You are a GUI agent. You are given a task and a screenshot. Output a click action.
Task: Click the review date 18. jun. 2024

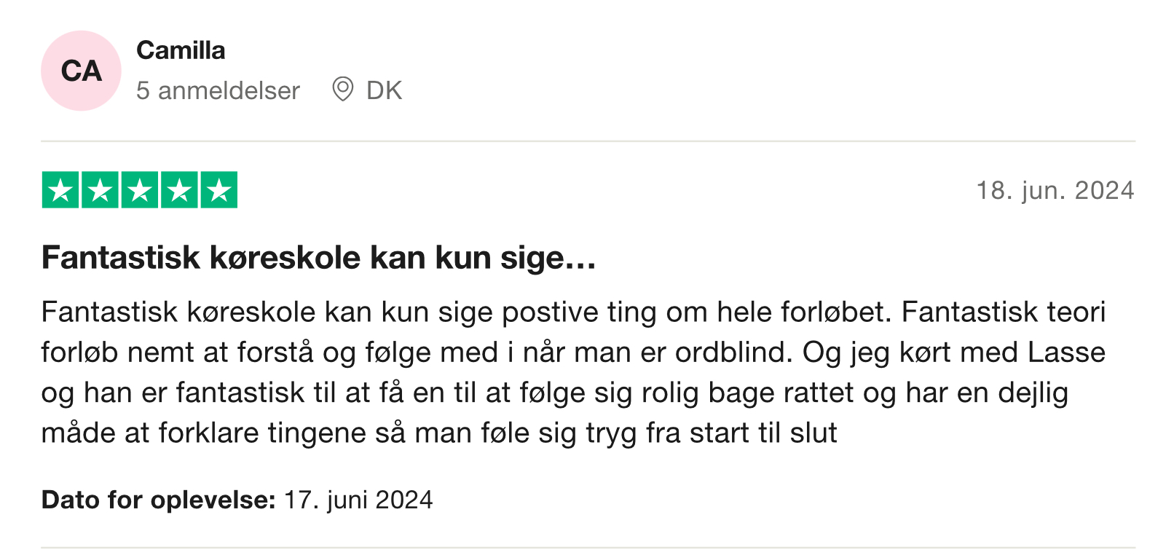[x=1055, y=190]
